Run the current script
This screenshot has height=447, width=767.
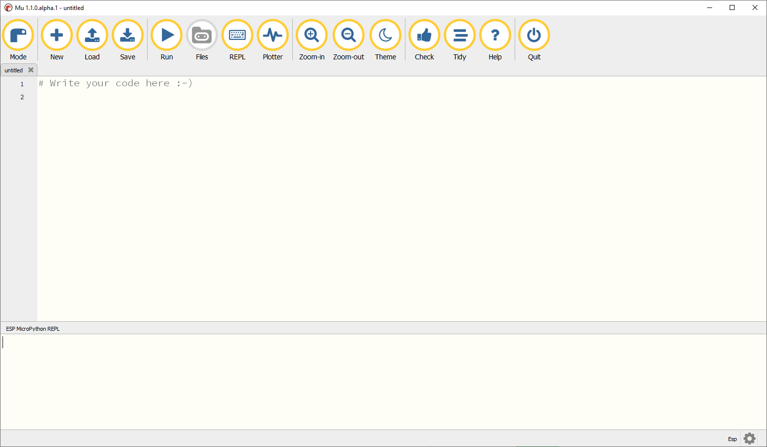[x=166, y=35]
